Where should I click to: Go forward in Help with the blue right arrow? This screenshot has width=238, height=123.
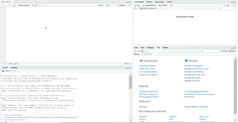[x=139, y=51]
